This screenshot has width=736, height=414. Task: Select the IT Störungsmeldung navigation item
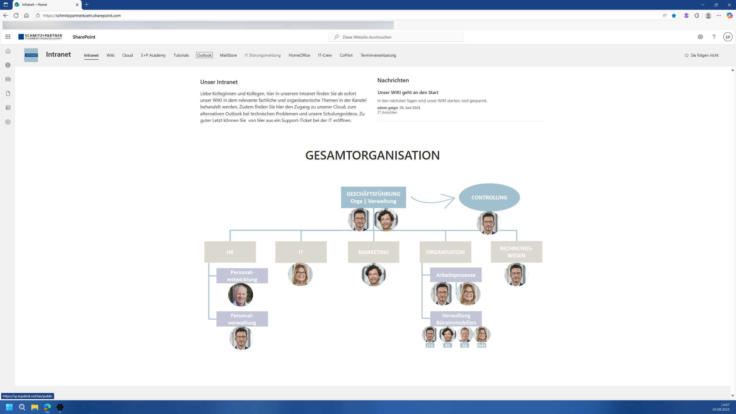(262, 55)
